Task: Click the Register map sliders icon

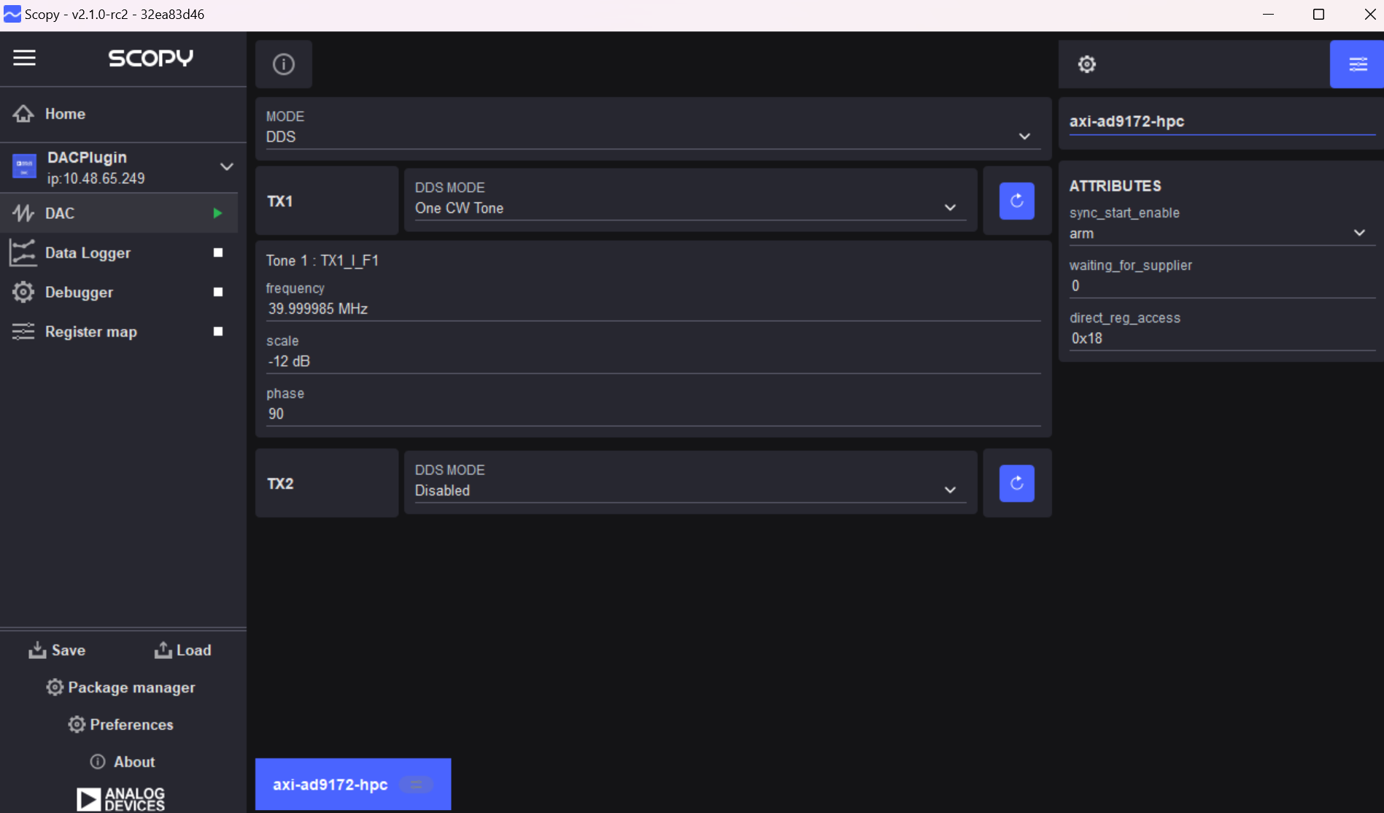Action: point(23,331)
